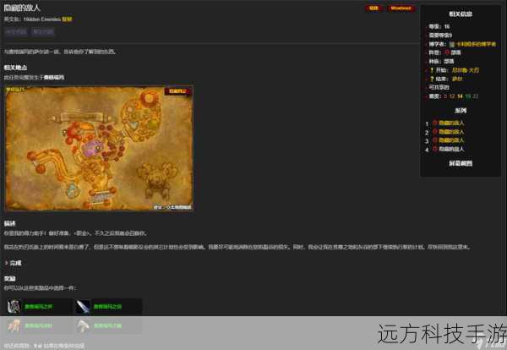Click the small icon before the yellow sidebar link
This screenshot has height=350, width=507.
coord(452,44)
